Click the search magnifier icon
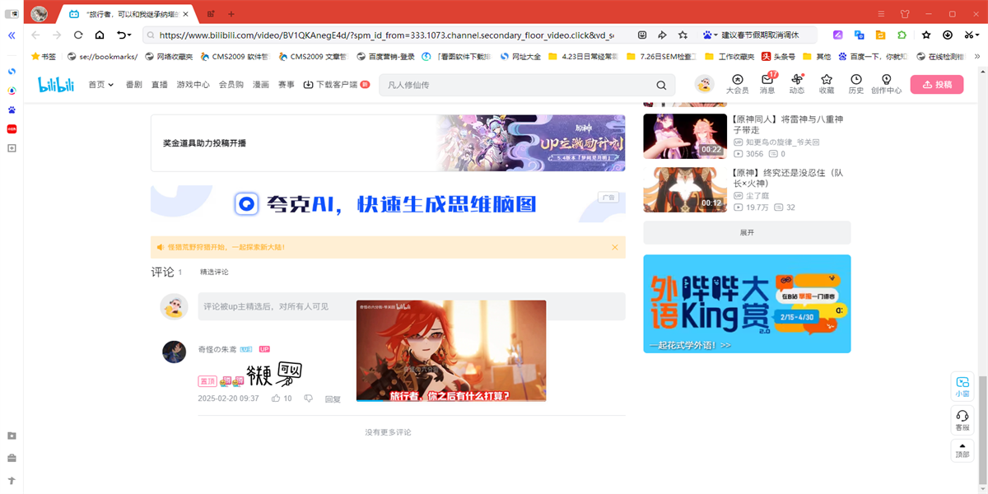988x494 pixels. pyautogui.click(x=661, y=85)
